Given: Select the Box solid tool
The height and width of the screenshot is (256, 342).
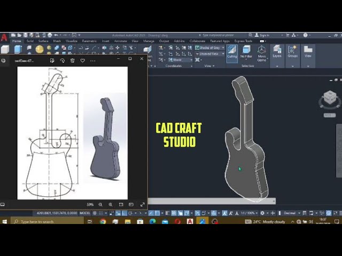Looking at the screenshot, I should coord(5,50).
